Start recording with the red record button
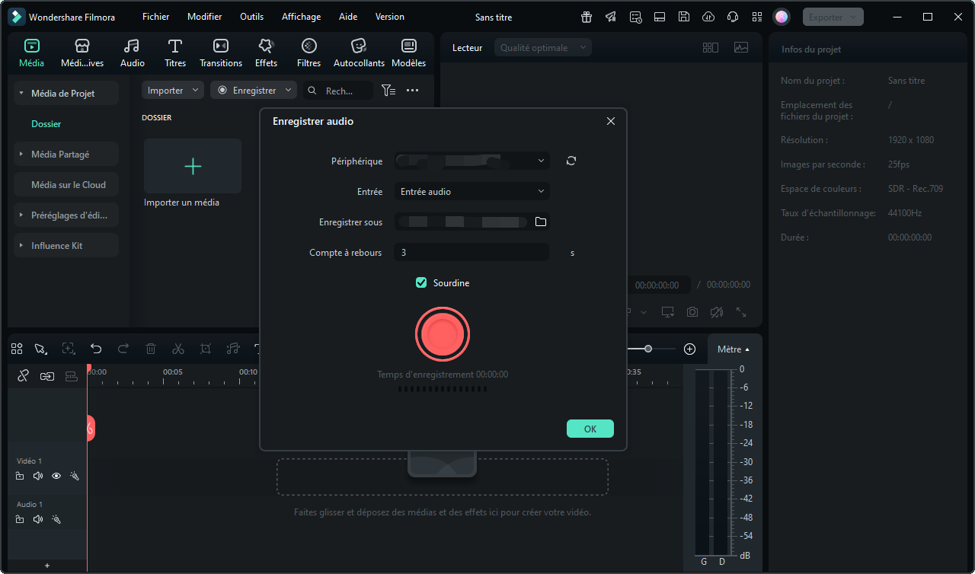This screenshot has height=574, width=975. click(443, 334)
